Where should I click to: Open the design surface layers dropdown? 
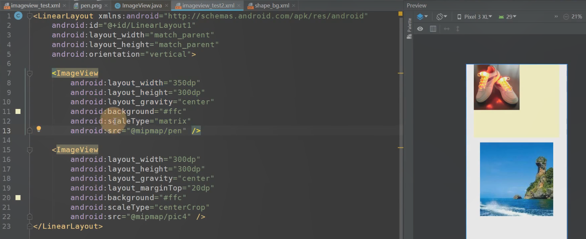pyautogui.click(x=422, y=16)
